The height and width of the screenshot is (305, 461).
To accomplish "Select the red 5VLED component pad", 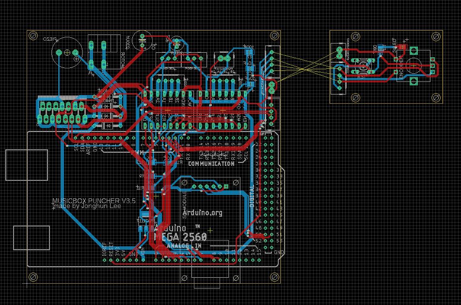I will pos(402,47).
